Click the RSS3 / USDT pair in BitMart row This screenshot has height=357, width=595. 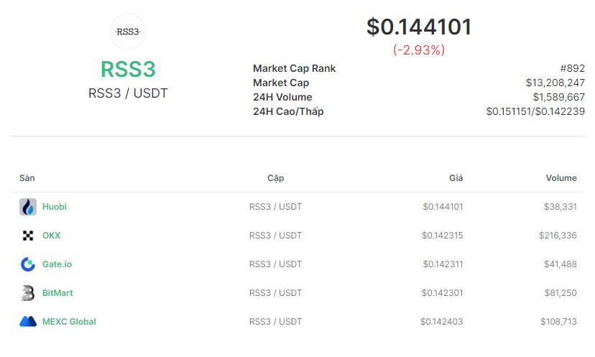[275, 293]
